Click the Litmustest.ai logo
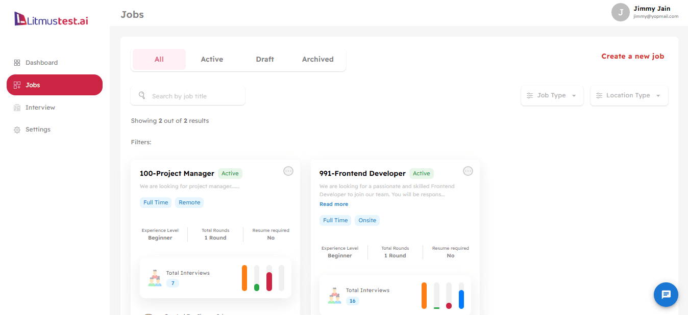Viewport: 688px width, 315px height. (50, 18)
